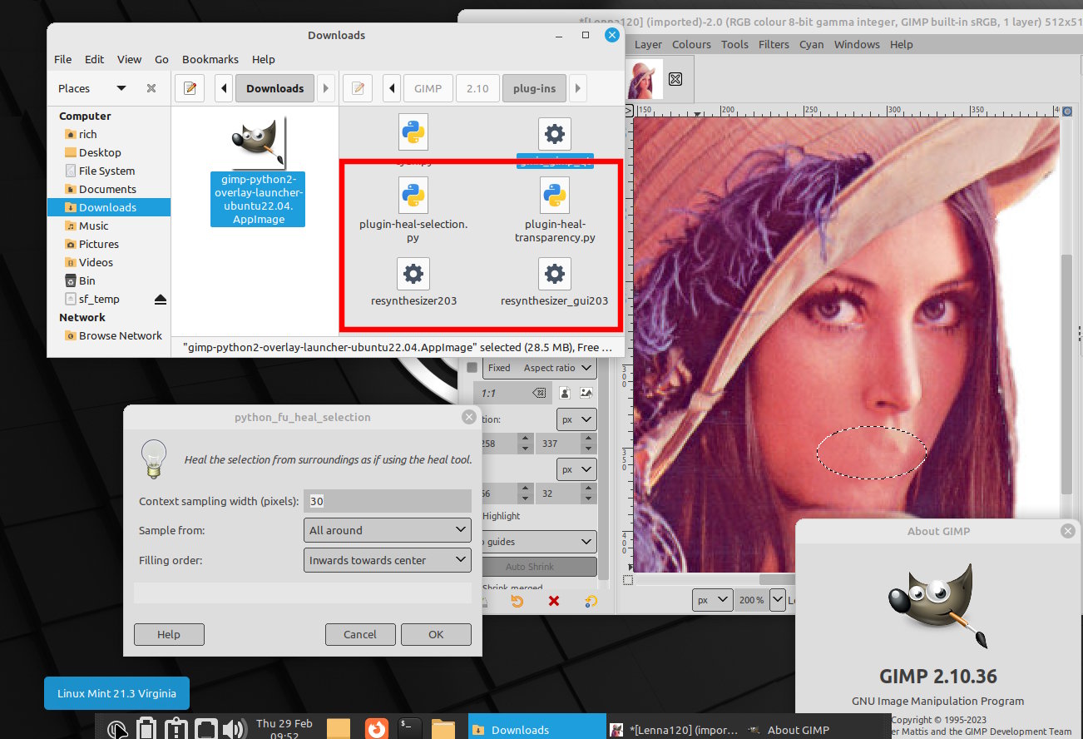The height and width of the screenshot is (739, 1083).
Task: Select the plugin-heal-selection.py Python file icon
Action: (x=413, y=196)
